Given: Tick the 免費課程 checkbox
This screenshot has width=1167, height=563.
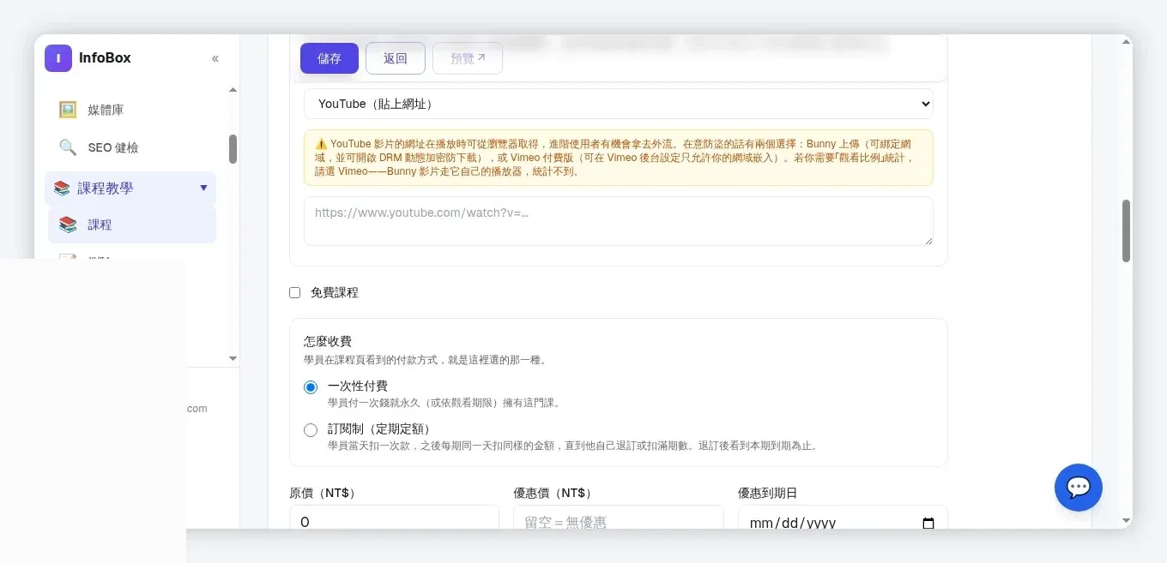Looking at the screenshot, I should [x=295, y=293].
